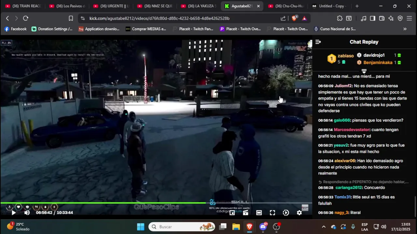
Task: Switch to the Chu-Chu-Hu YouTube tab
Action: tap(286, 6)
